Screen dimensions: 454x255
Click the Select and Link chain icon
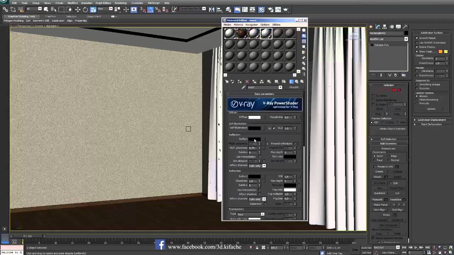click(x=6, y=10)
